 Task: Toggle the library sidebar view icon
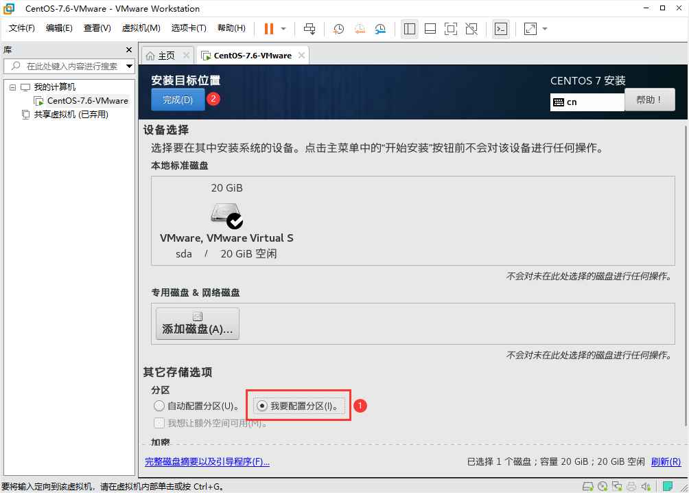coord(410,29)
